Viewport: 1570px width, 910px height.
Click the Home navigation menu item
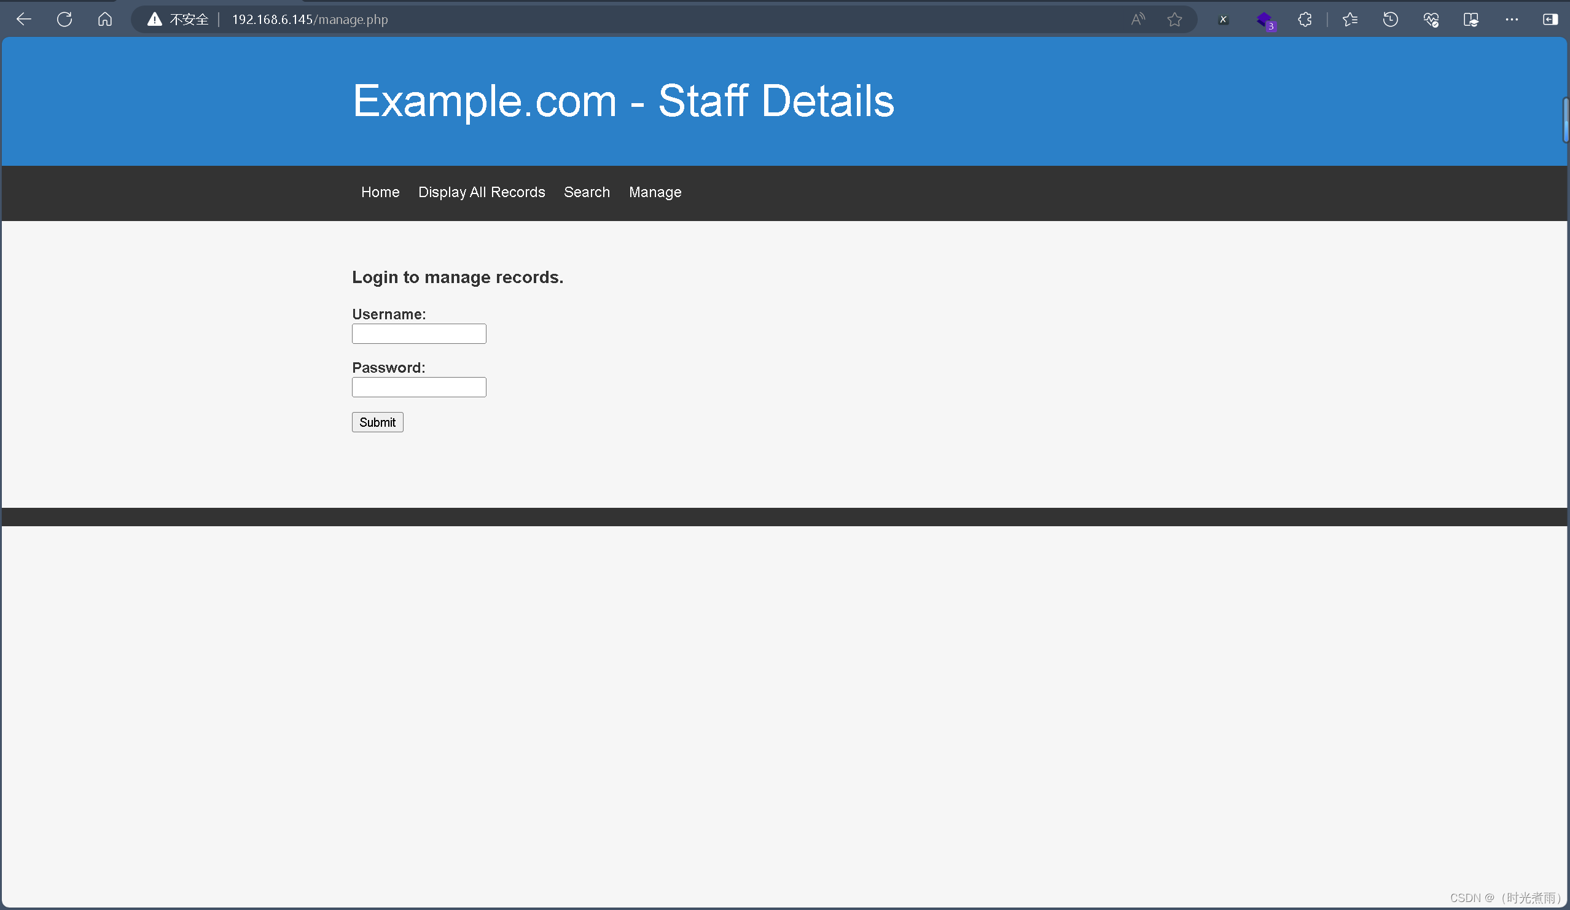[380, 192]
